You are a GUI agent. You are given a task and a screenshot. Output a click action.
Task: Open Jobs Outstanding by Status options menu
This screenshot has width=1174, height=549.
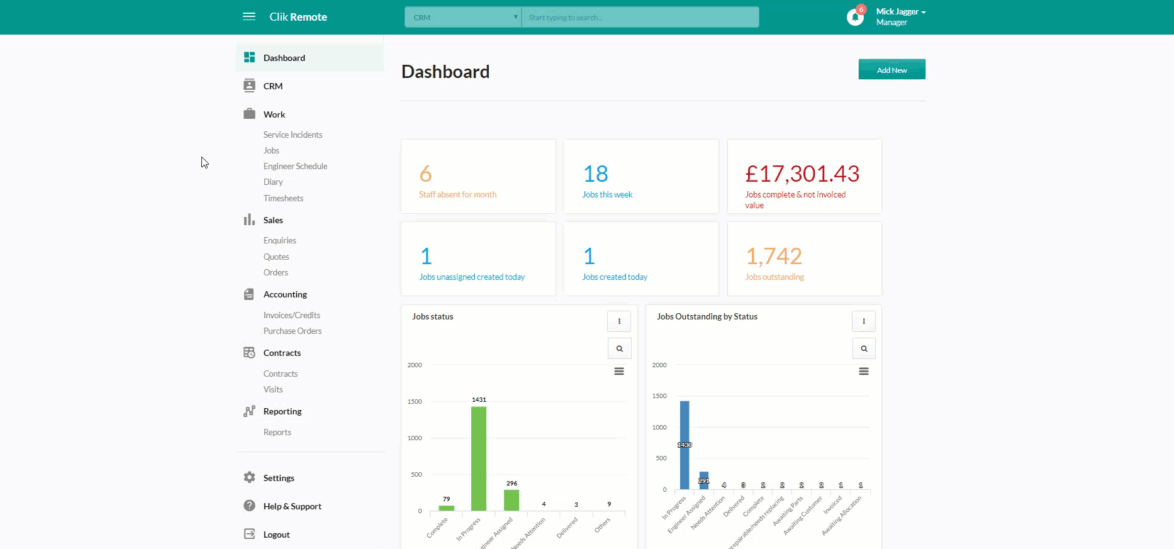(864, 321)
